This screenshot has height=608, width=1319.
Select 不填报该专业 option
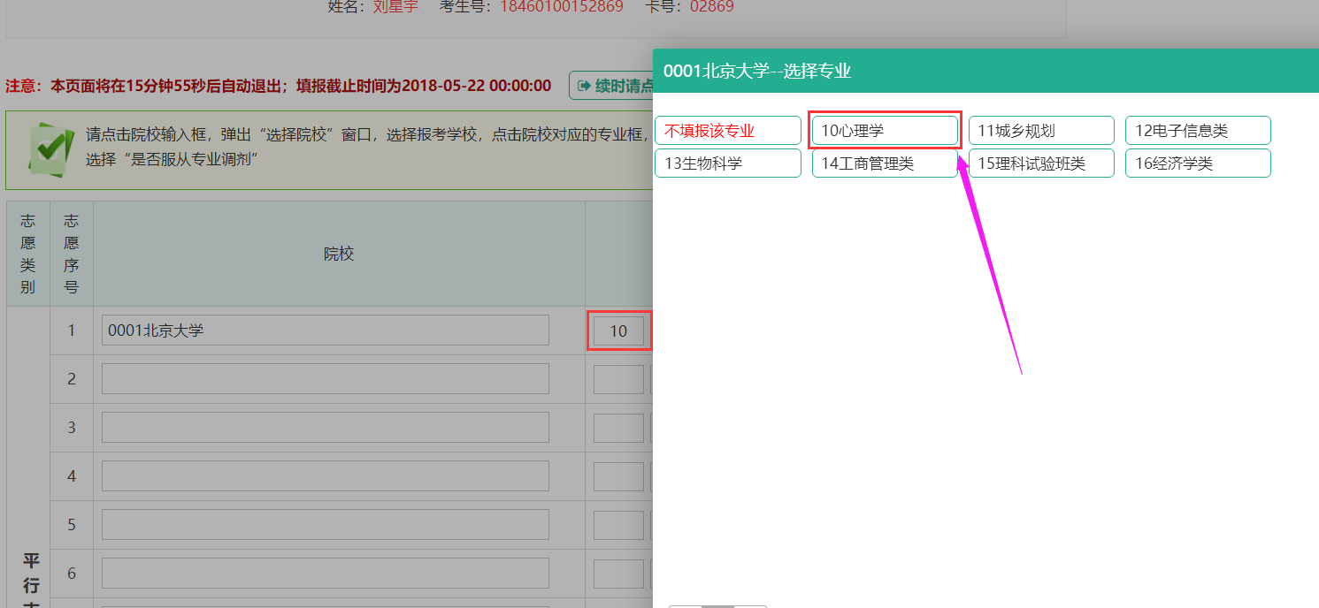pyautogui.click(x=727, y=131)
